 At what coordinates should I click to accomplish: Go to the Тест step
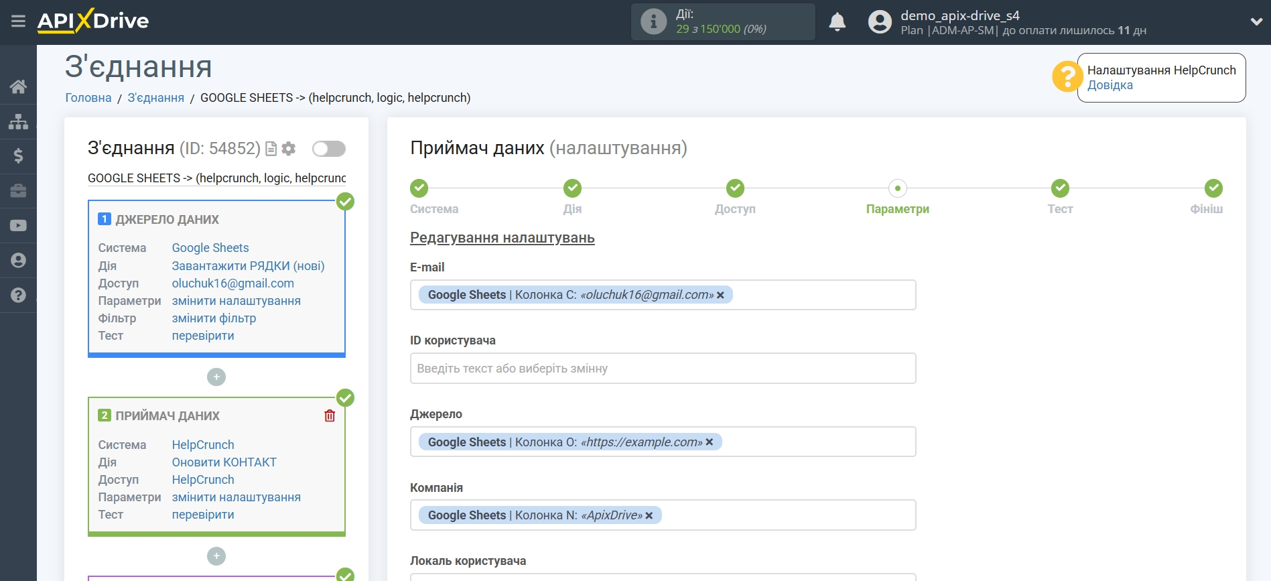click(1060, 188)
